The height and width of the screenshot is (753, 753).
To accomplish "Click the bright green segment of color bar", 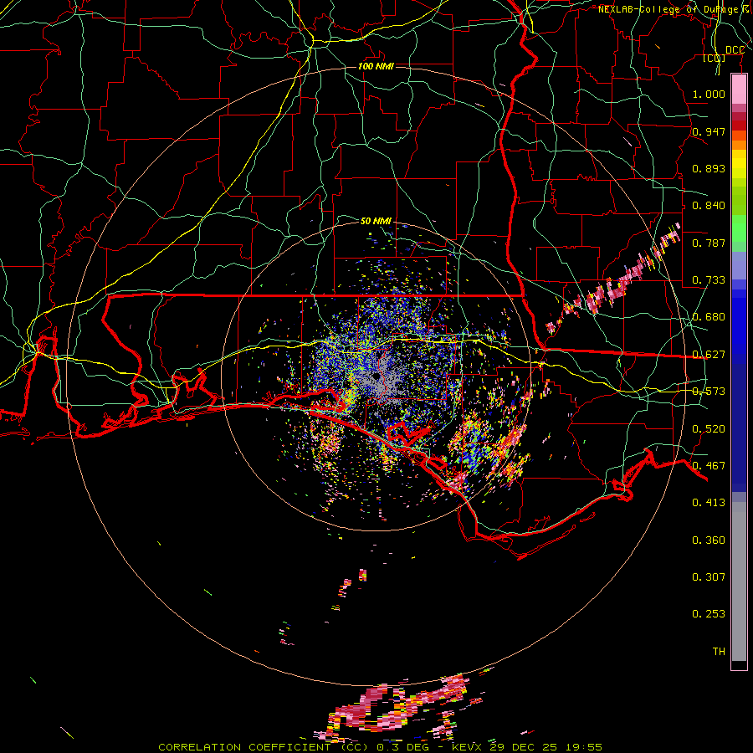I will point(739,228).
